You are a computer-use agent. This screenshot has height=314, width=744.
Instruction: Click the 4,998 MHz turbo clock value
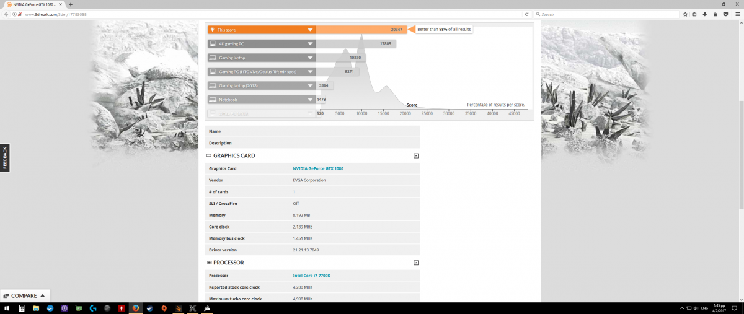pyautogui.click(x=303, y=299)
